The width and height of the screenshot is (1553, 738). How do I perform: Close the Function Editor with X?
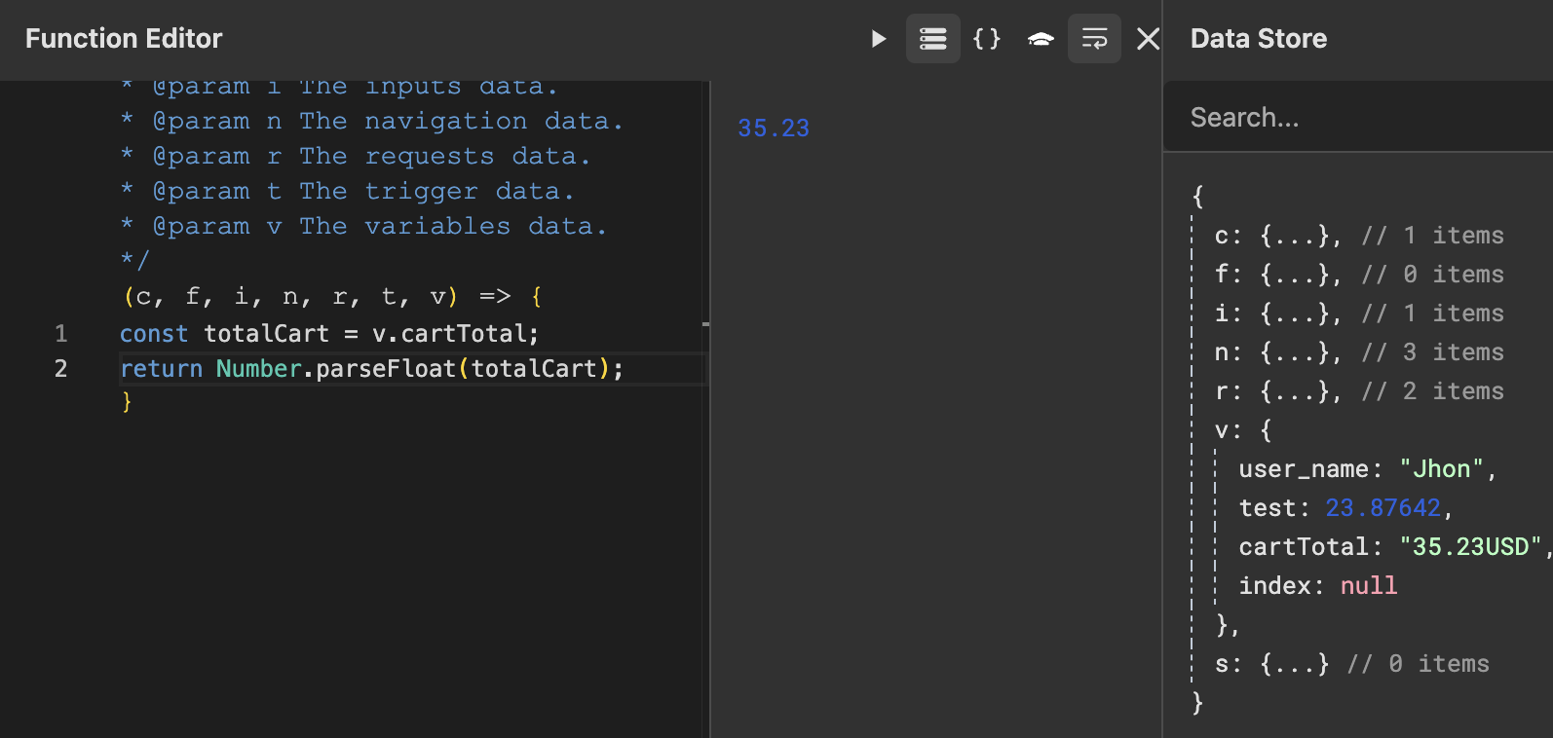(x=1148, y=39)
